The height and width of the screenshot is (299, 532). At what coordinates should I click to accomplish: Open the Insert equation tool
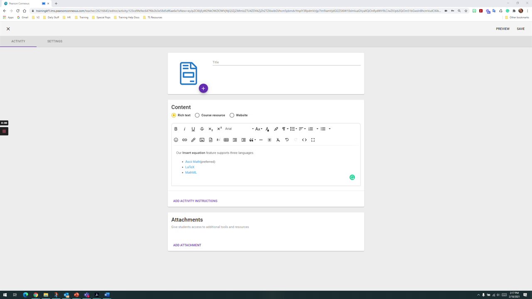tap(218, 140)
